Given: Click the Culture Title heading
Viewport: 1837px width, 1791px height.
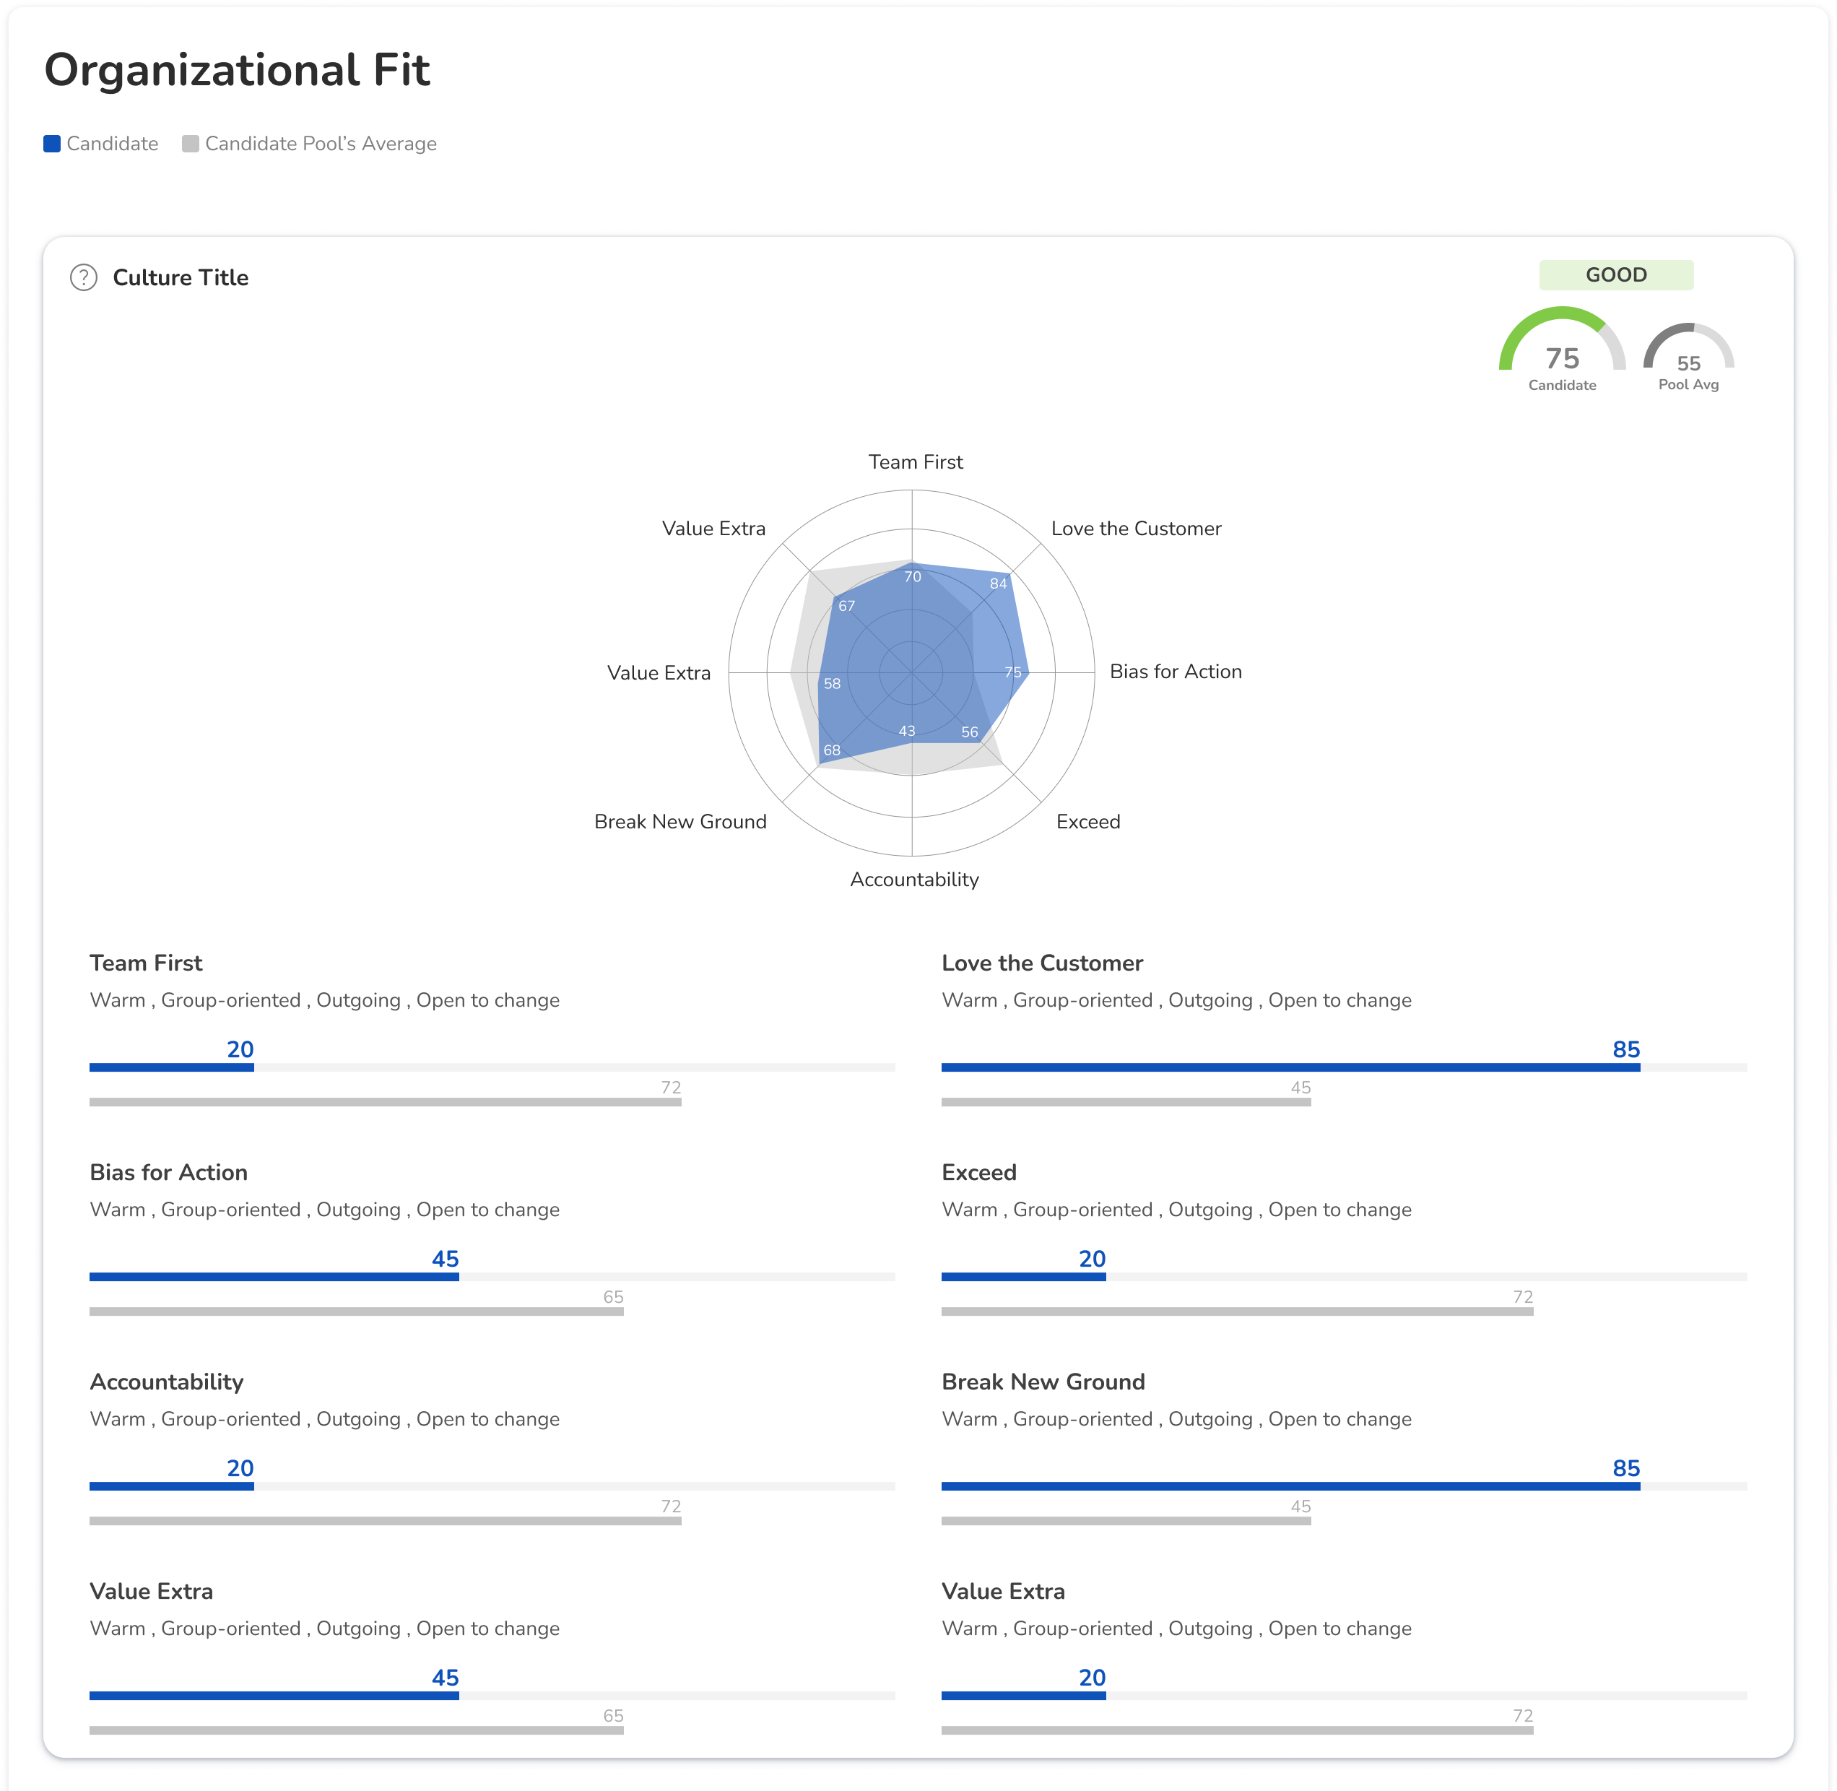Looking at the screenshot, I should 181,277.
